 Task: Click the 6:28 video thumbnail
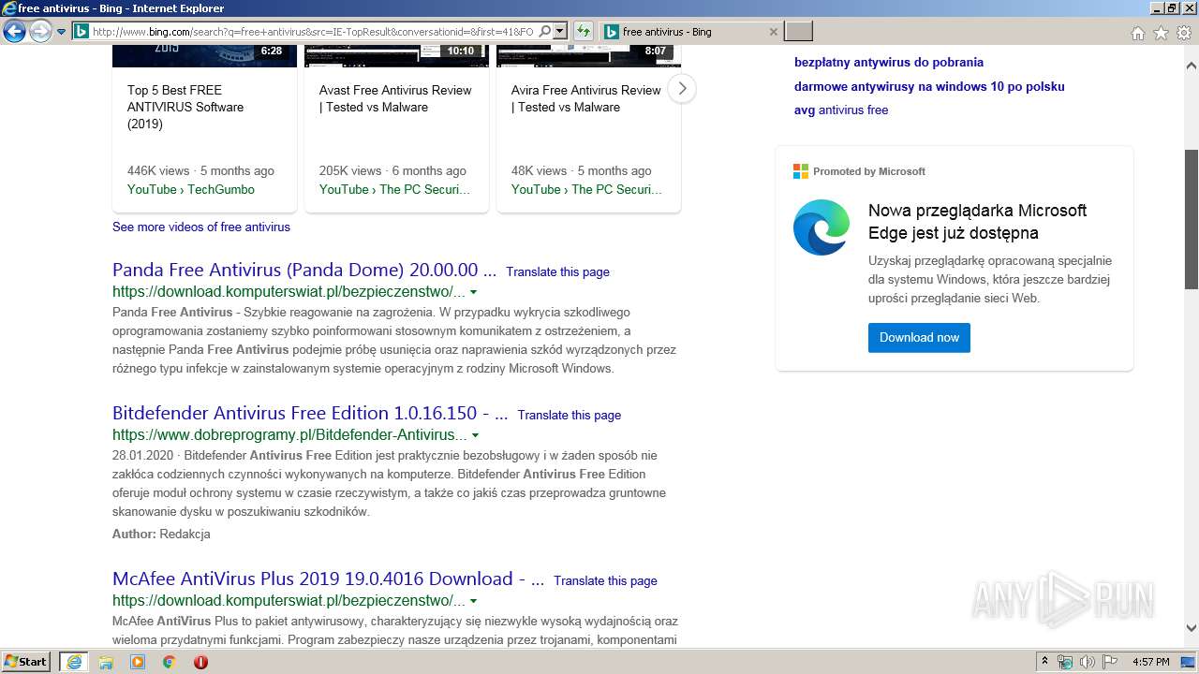pos(204,55)
